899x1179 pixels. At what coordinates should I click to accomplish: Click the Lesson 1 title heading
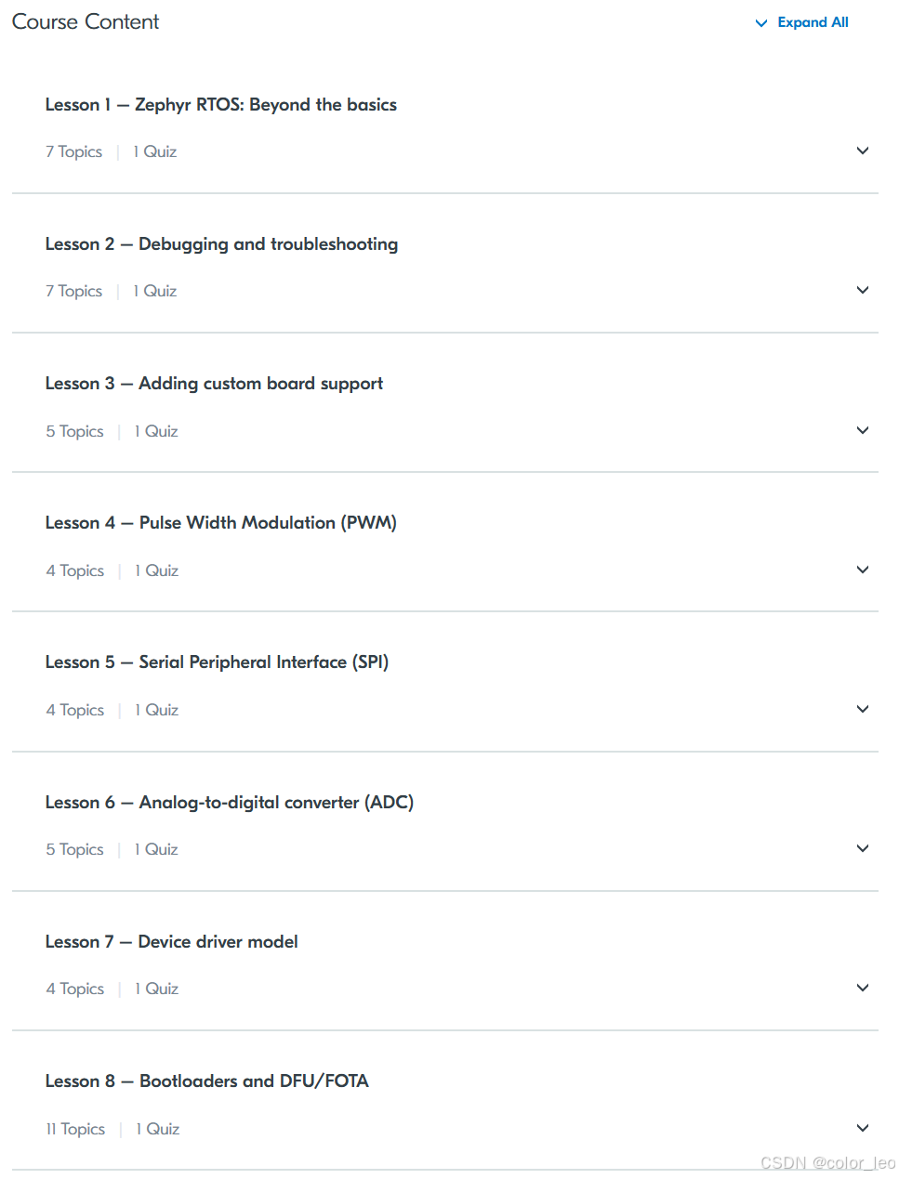221,104
